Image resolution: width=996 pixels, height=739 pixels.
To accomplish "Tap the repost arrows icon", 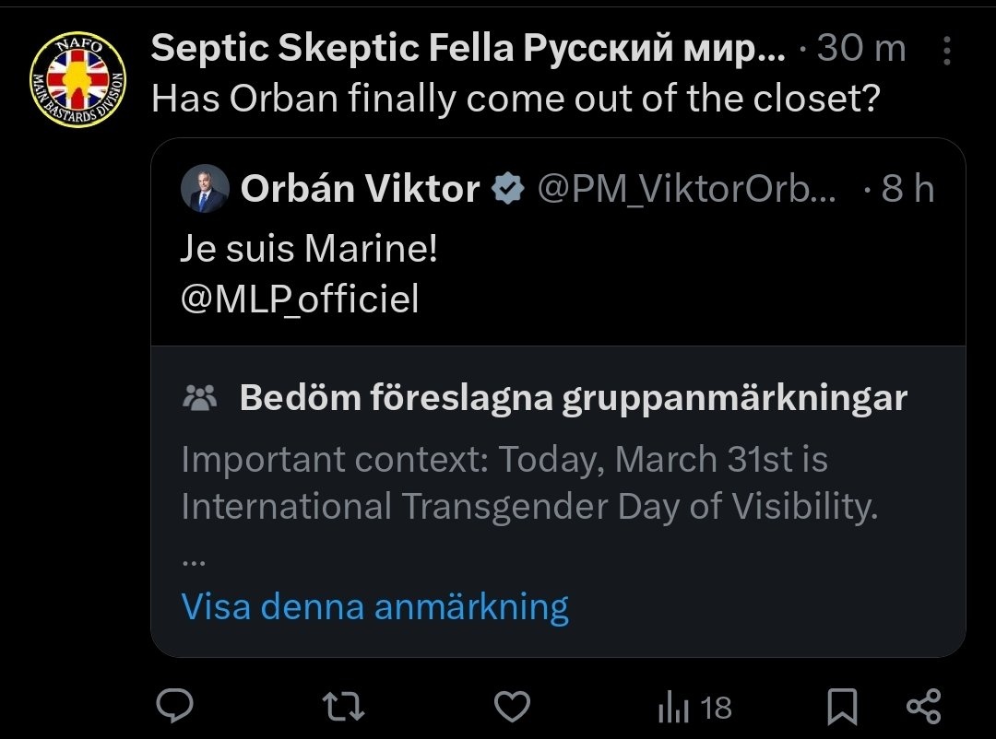I will [x=343, y=707].
